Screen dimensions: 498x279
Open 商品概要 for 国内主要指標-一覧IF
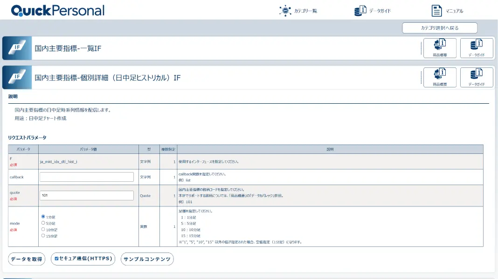(440, 48)
